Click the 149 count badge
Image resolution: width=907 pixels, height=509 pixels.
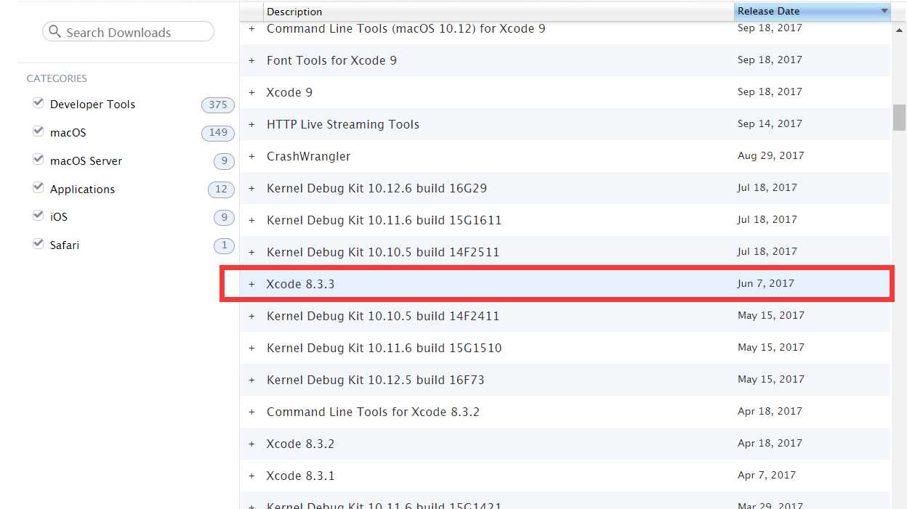coord(218,132)
